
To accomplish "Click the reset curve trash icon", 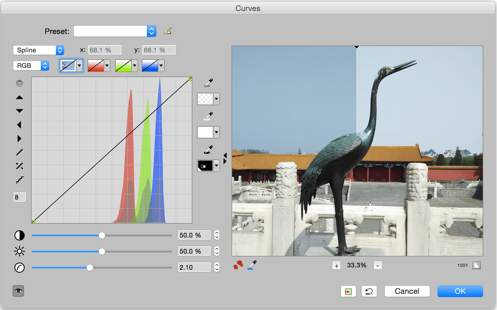I will [x=19, y=83].
